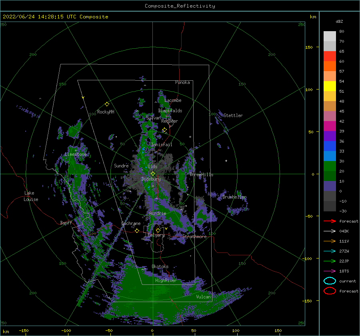360x336 pixels.
Task: Click the Composite_Reflectivity title
Action: pos(180,6)
